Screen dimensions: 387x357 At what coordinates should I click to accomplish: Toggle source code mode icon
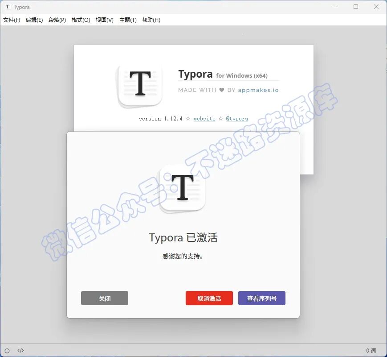pyautogui.click(x=21, y=350)
